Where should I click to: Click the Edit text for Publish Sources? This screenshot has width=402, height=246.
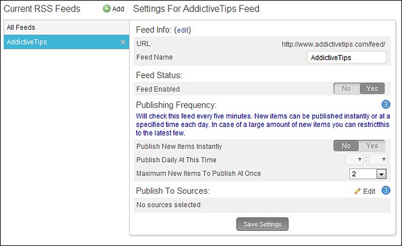[x=369, y=191]
